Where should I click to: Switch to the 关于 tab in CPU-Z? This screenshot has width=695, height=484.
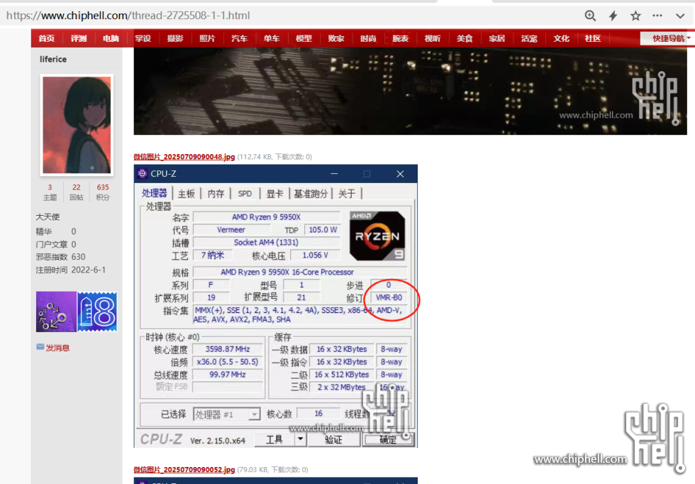[x=347, y=194]
